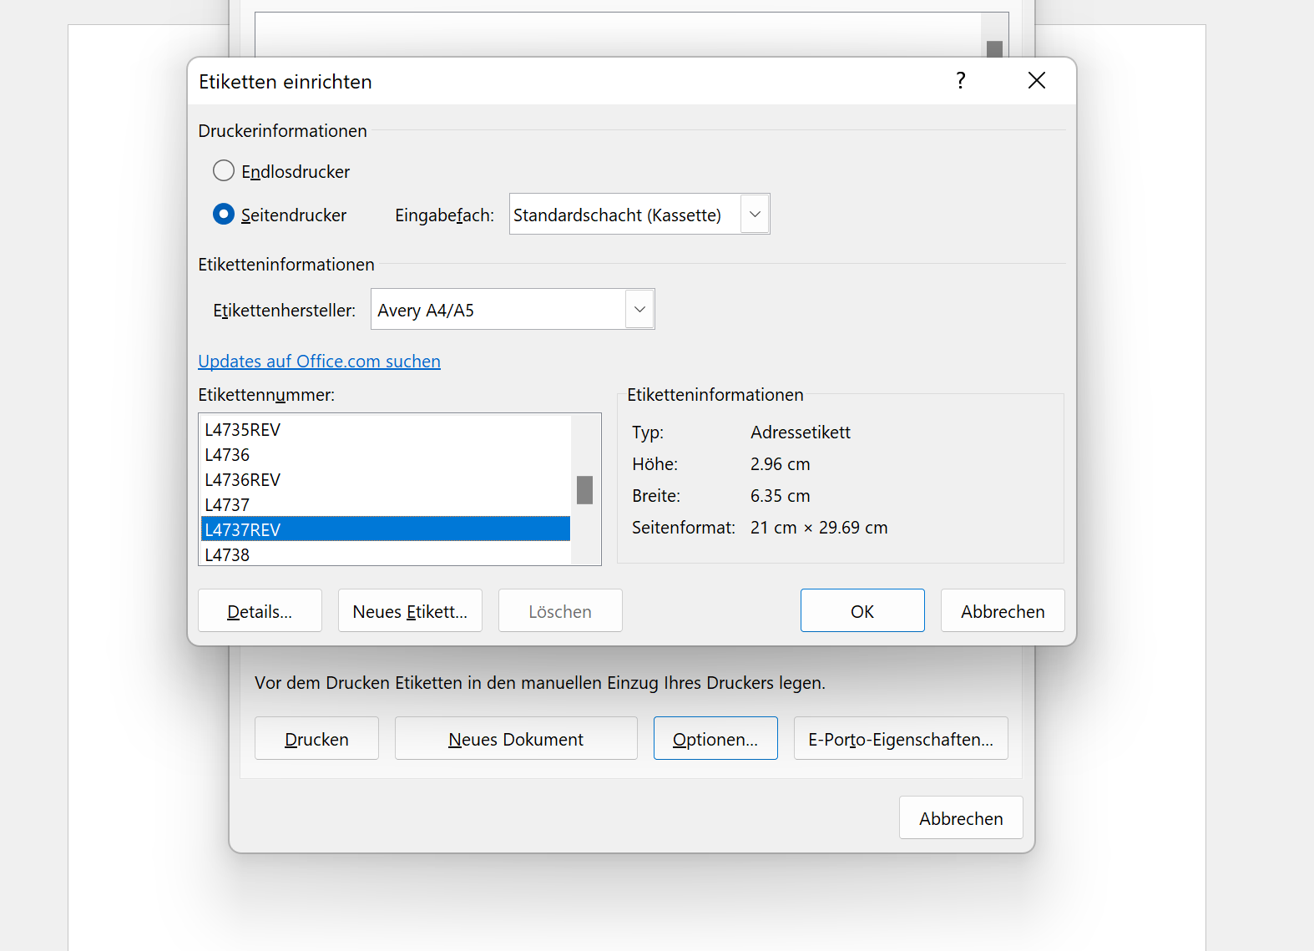Click the highlighted L4737REV entry
Screen dimensions: 1314x951
point(243,530)
